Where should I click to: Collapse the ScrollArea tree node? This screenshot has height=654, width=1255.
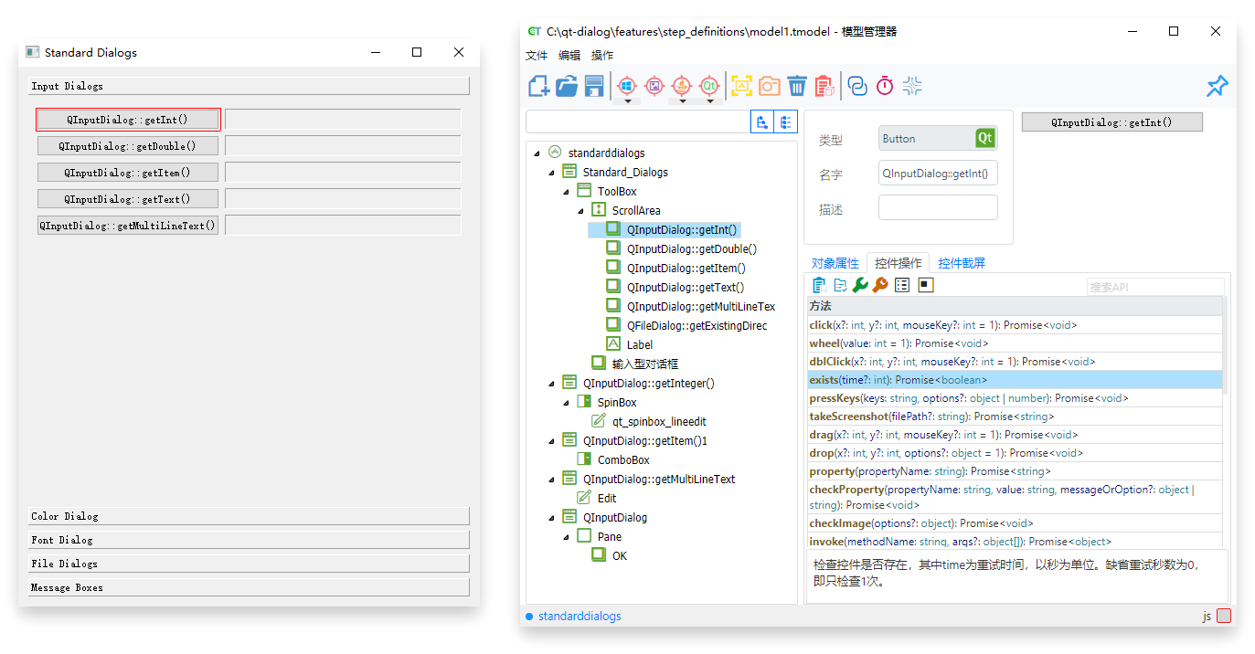point(580,211)
